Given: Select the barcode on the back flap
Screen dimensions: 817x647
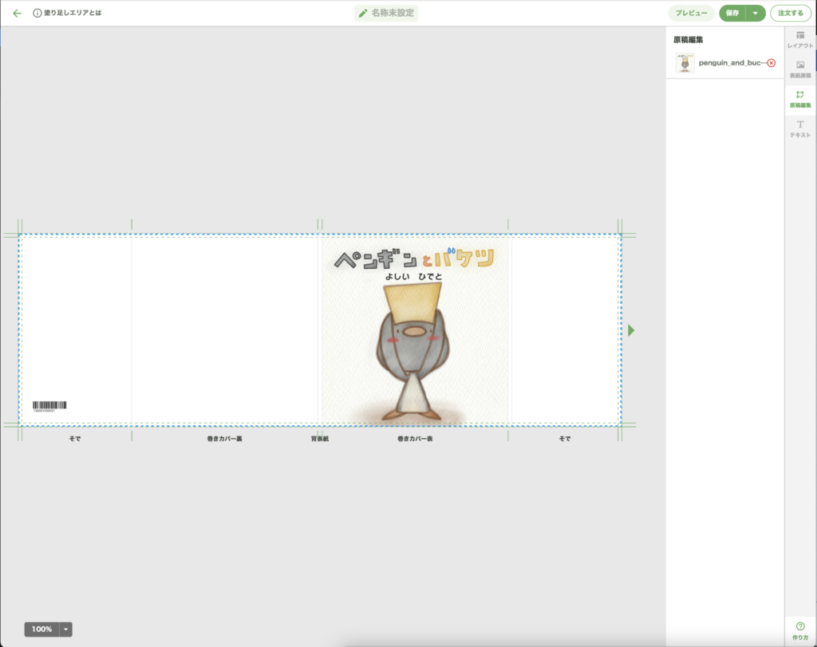Looking at the screenshot, I should pyautogui.click(x=49, y=406).
